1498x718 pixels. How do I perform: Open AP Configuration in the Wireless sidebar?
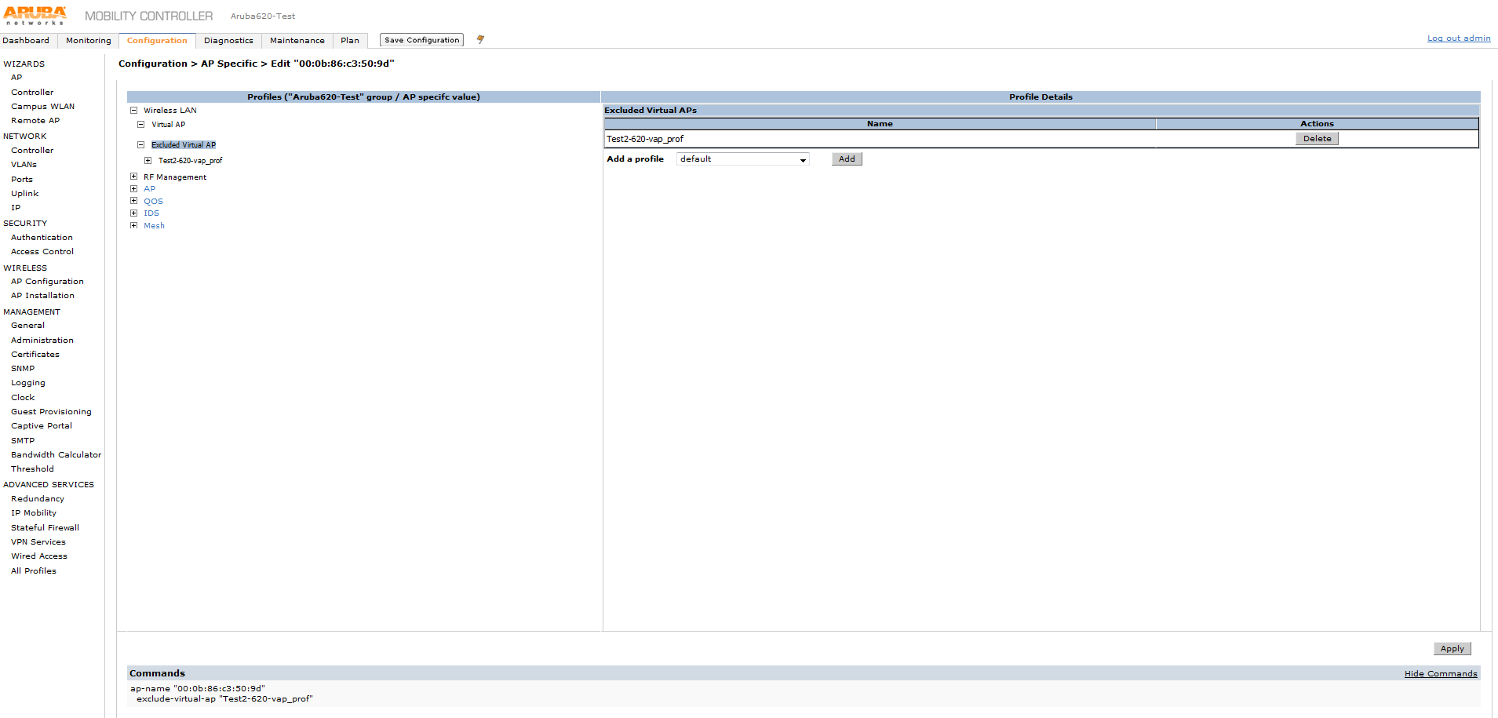click(x=47, y=282)
